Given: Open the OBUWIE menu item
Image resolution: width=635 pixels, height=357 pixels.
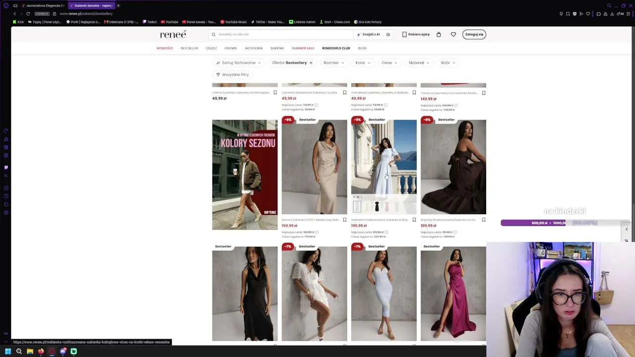Looking at the screenshot, I should point(231,48).
